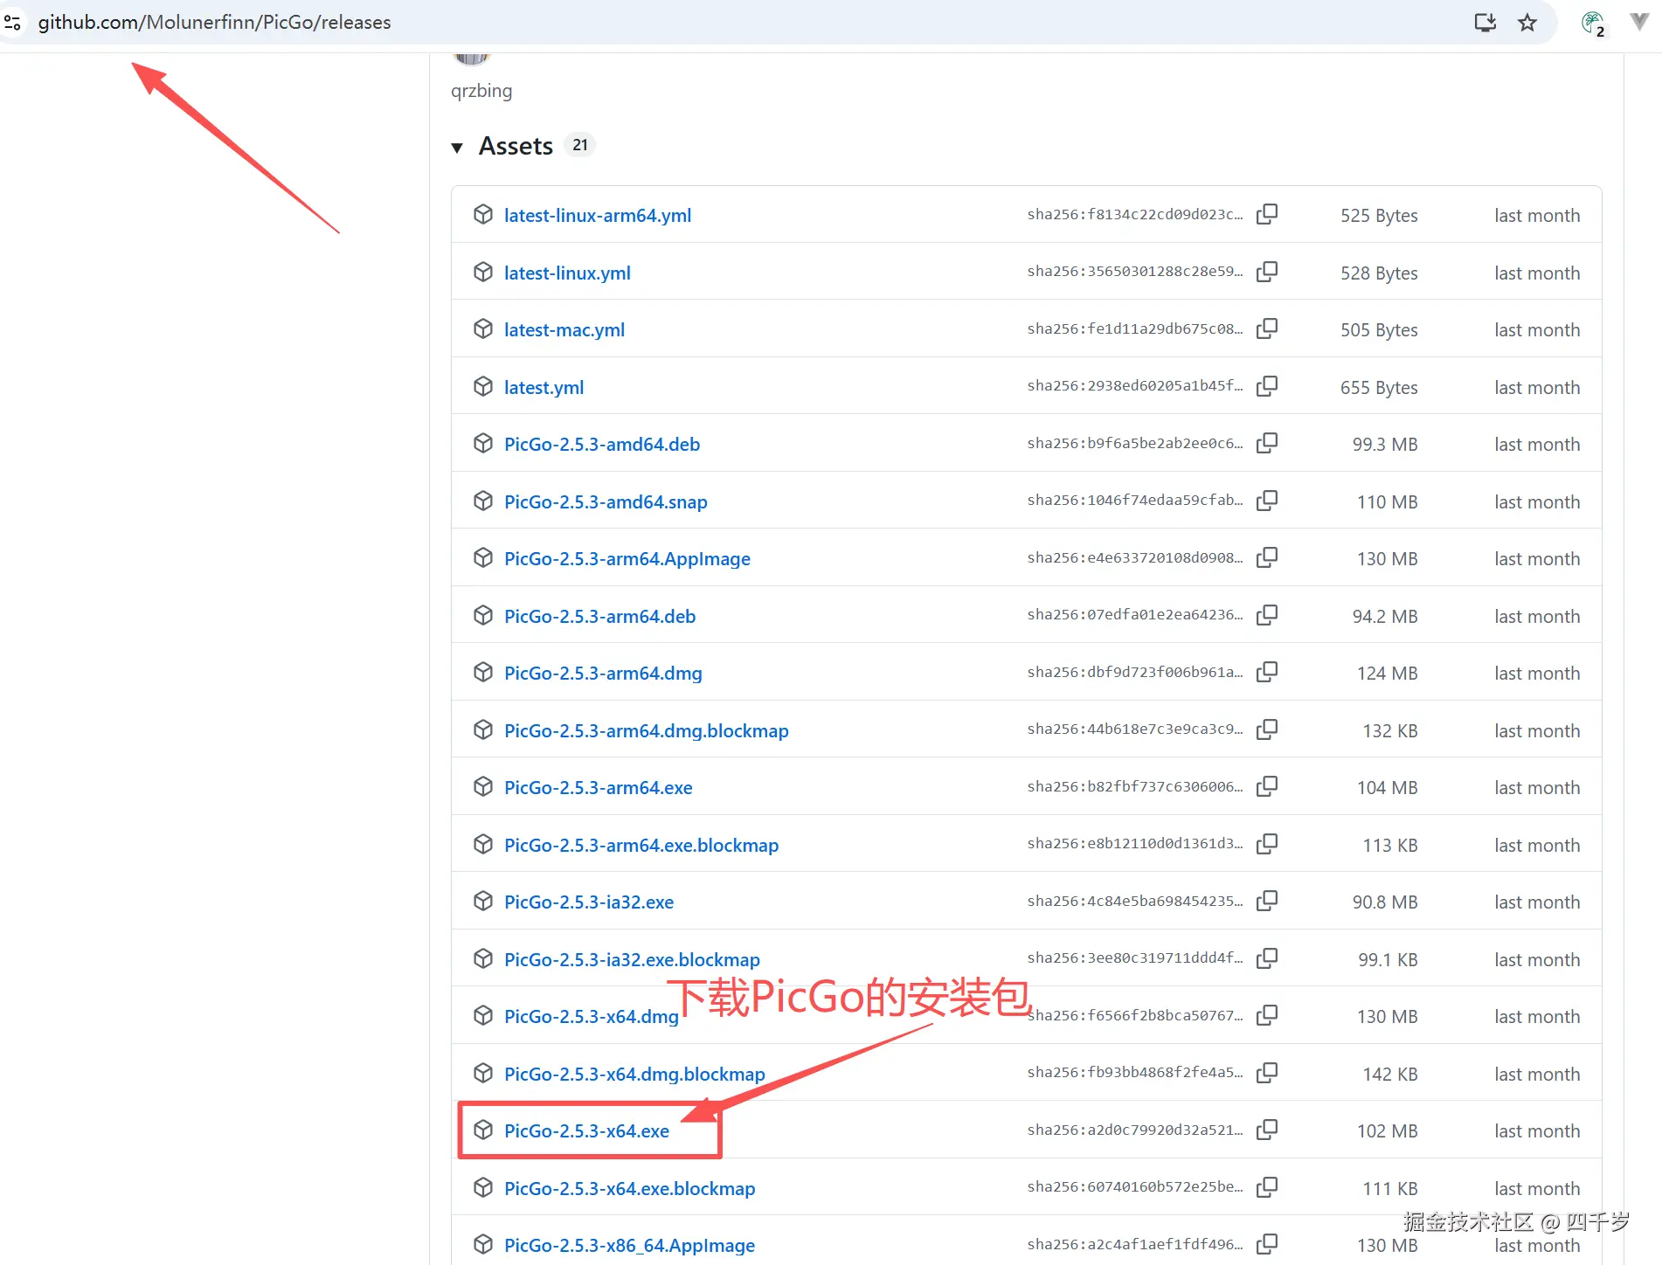Copy SHA256 hash for PicGo-2.5.3-arm64.deb
Image resolution: width=1662 pixels, height=1265 pixels.
click(1266, 616)
